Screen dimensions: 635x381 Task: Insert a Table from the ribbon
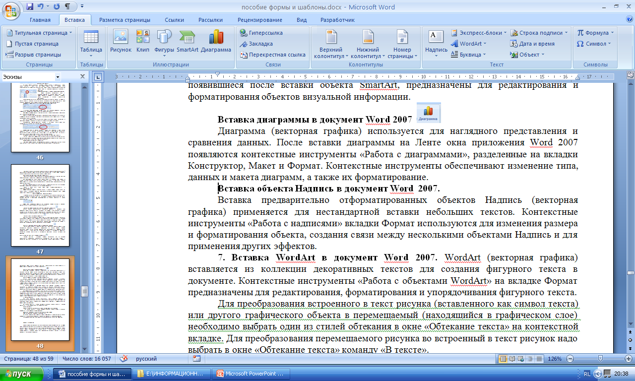tap(91, 43)
